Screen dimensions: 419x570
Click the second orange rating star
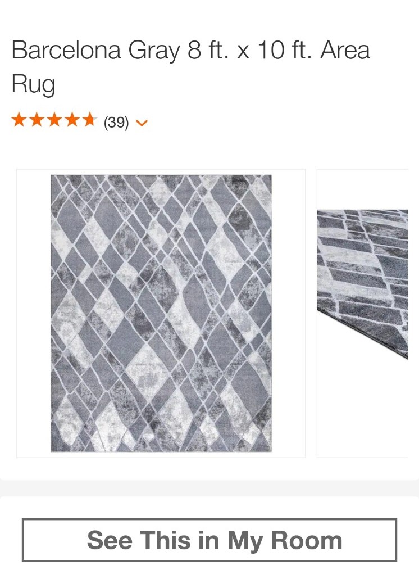pyautogui.click(x=37, y=120)
